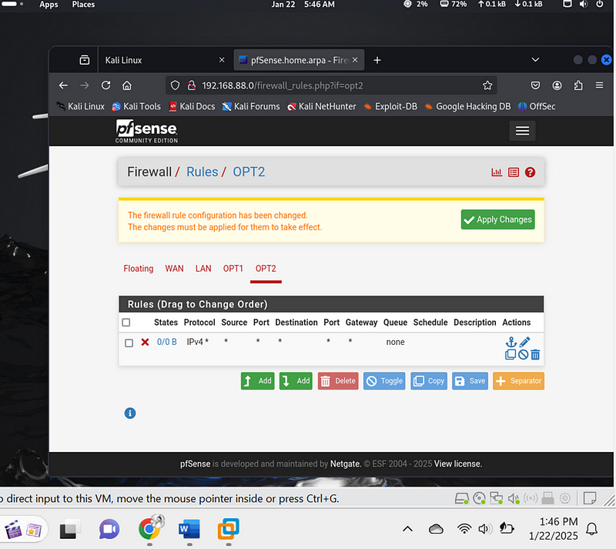Open Firefox View icon left of tabs
616x549 pixels.
[85, 60]
